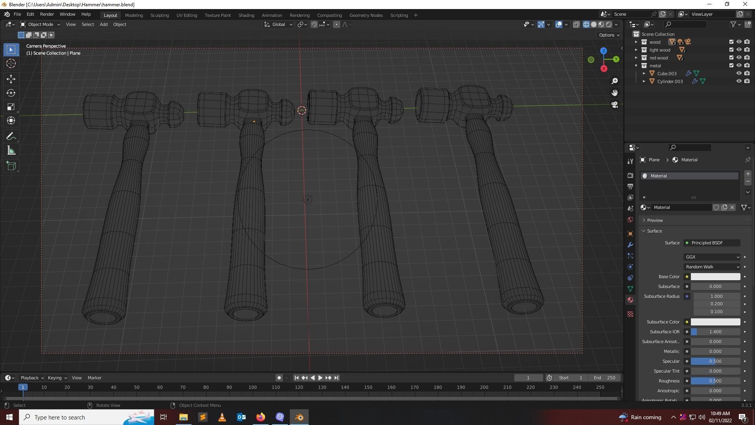Open the Global transform orientation dropdown
The width and height of the screenshot is (755, 425).
point(278,24)
